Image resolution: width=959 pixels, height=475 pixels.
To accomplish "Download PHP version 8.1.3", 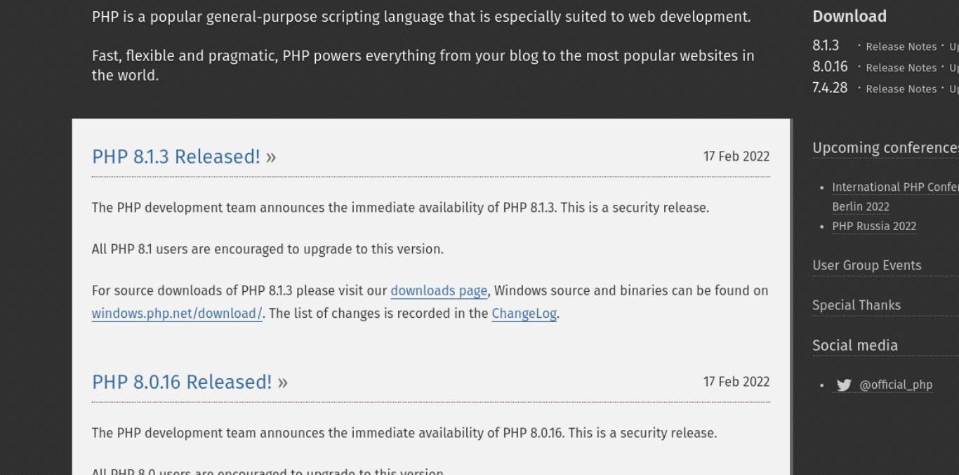I will [826, 46].
